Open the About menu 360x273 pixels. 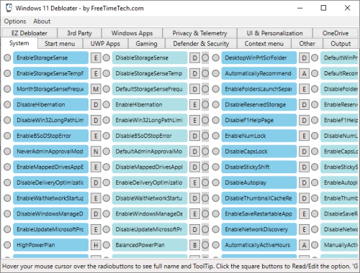coord(42,22)
